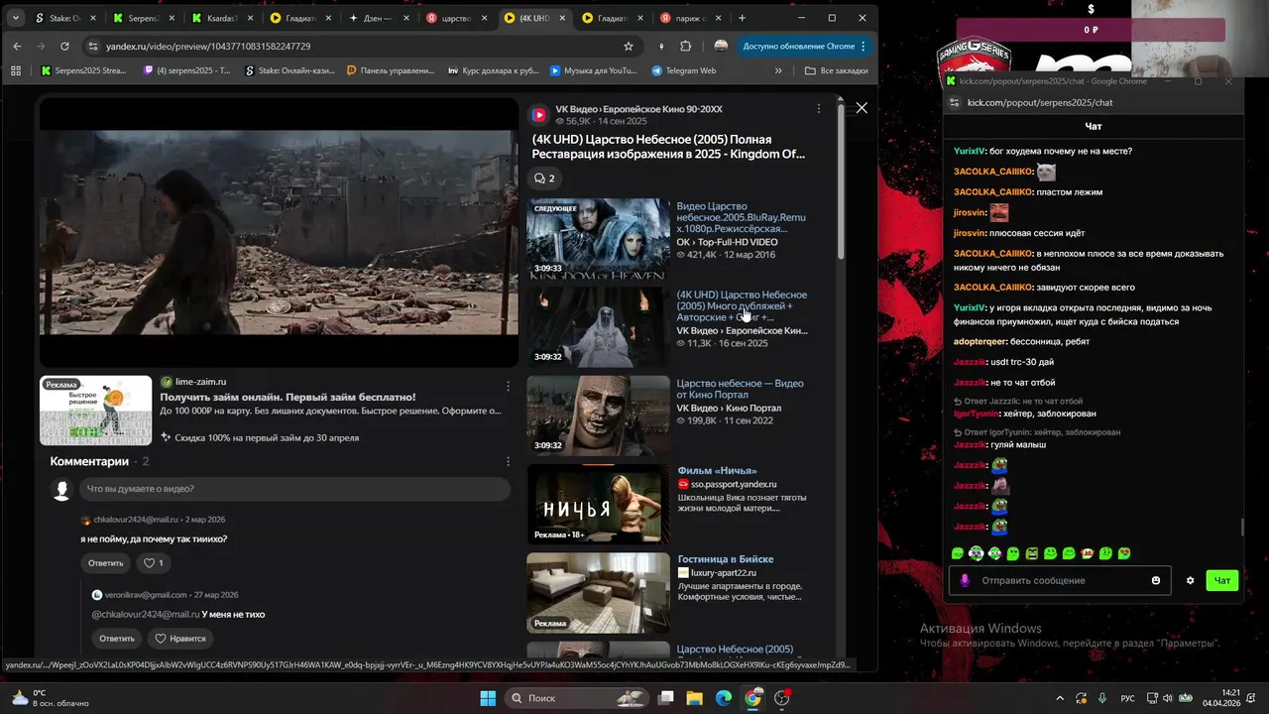Open the tab search dropdown arrow
The height and width of the screenshot is (714, 1269).
(15, 18)
